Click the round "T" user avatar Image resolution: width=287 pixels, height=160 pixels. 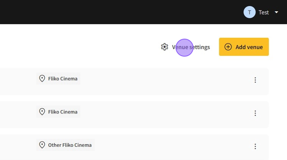249,12
